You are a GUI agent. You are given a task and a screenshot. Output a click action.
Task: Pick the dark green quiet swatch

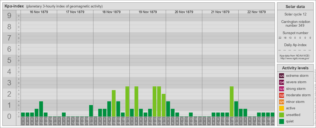pos(282,121)
